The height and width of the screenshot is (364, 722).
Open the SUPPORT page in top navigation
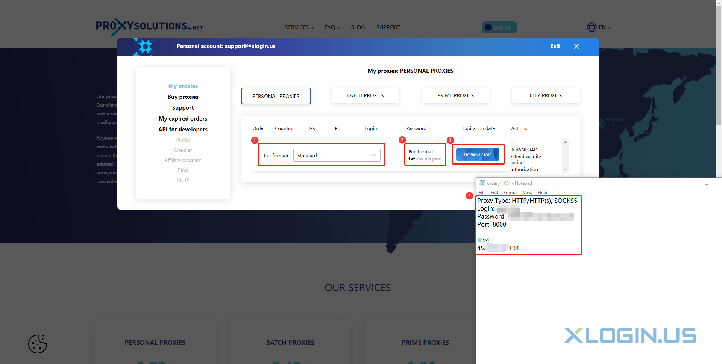pyautogui.click(x=388, y=27)
